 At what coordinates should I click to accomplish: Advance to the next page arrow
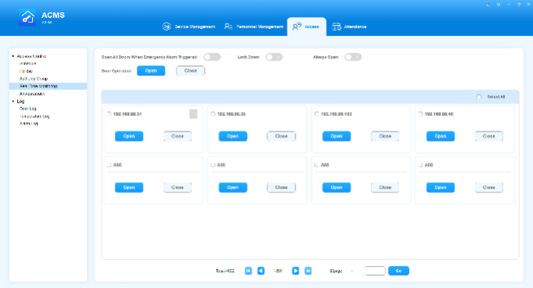[296, 271]
